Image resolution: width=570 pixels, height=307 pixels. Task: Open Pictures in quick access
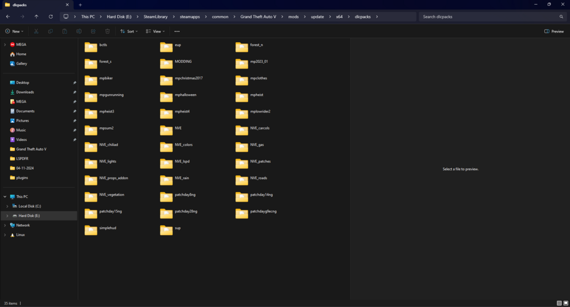pyautogui.click(x=22, y=120)
